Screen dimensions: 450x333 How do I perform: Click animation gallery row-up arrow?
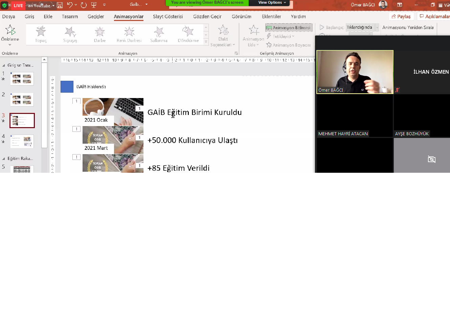pos(206,28)
